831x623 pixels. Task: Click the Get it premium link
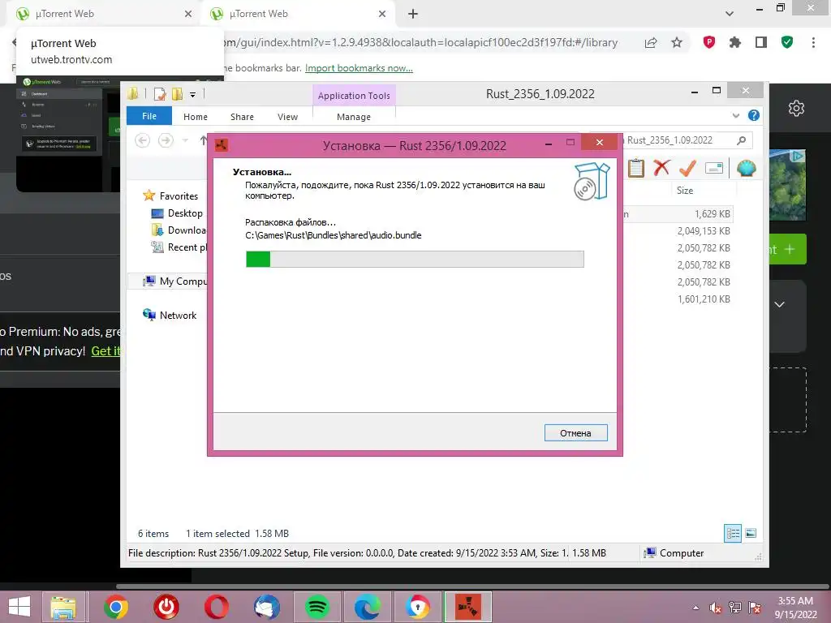click(x=106, y=350)
